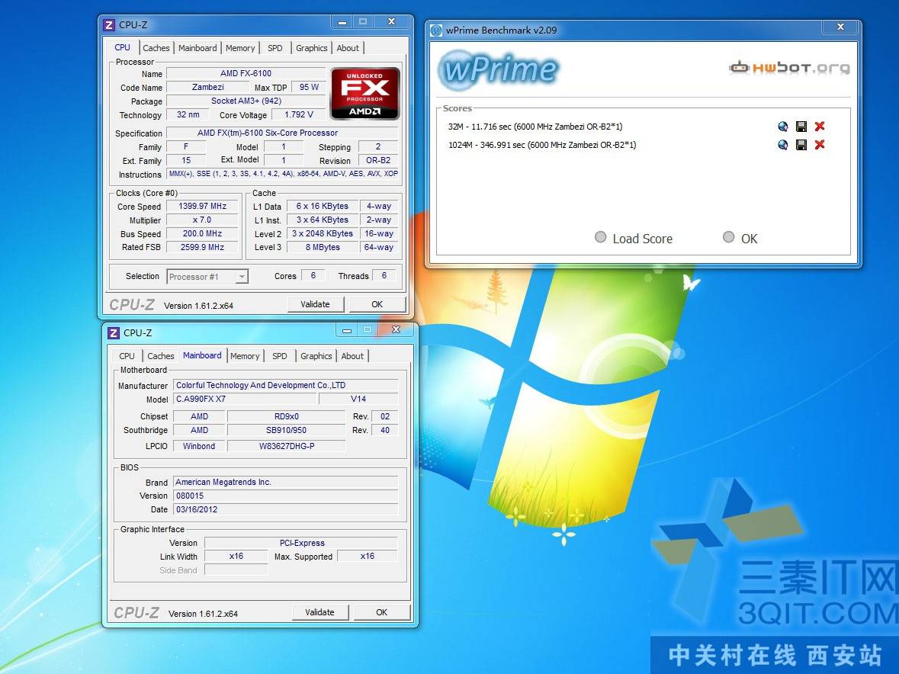Close the wPrime Benchmark window
The width and height of the screenshot is (899, 674).
tap(840, 27)
